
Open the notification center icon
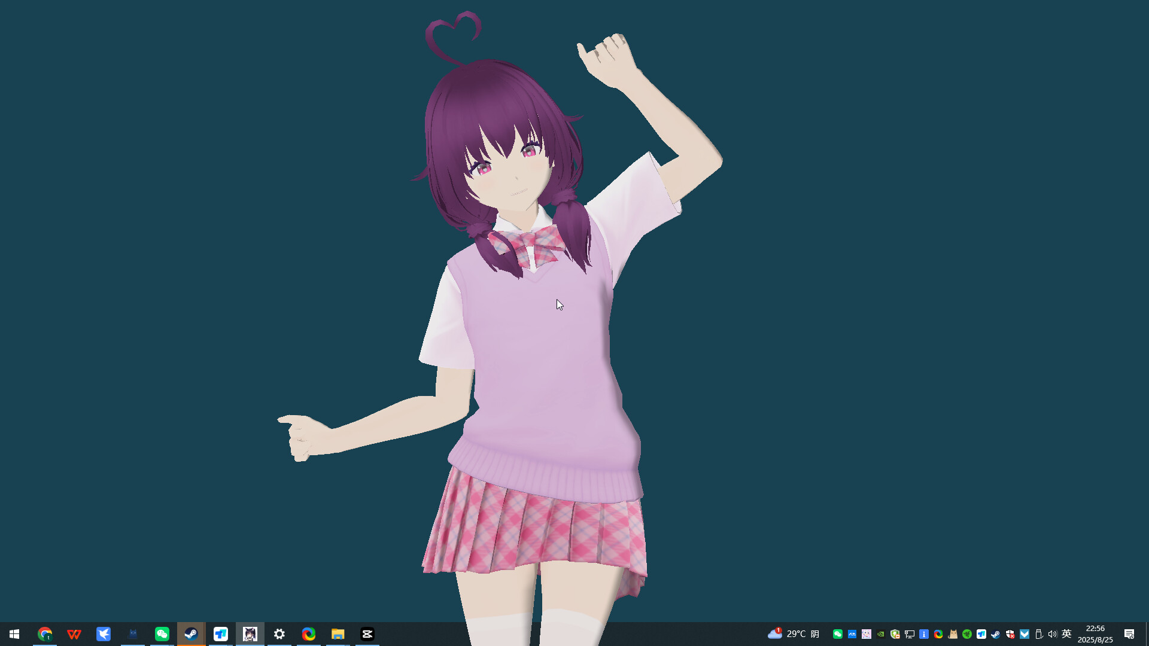click(x=1129, y=634)
